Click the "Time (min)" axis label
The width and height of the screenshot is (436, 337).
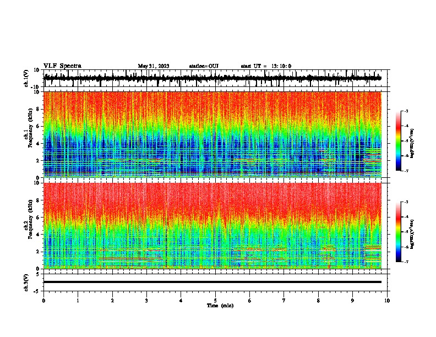[220, 306]
